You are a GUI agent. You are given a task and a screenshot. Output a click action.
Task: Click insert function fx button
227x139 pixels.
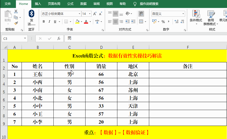[59, 38]
